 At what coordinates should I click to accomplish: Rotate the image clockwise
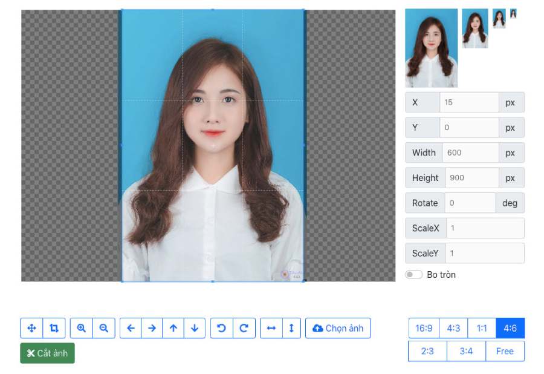(x=244, y=328)
